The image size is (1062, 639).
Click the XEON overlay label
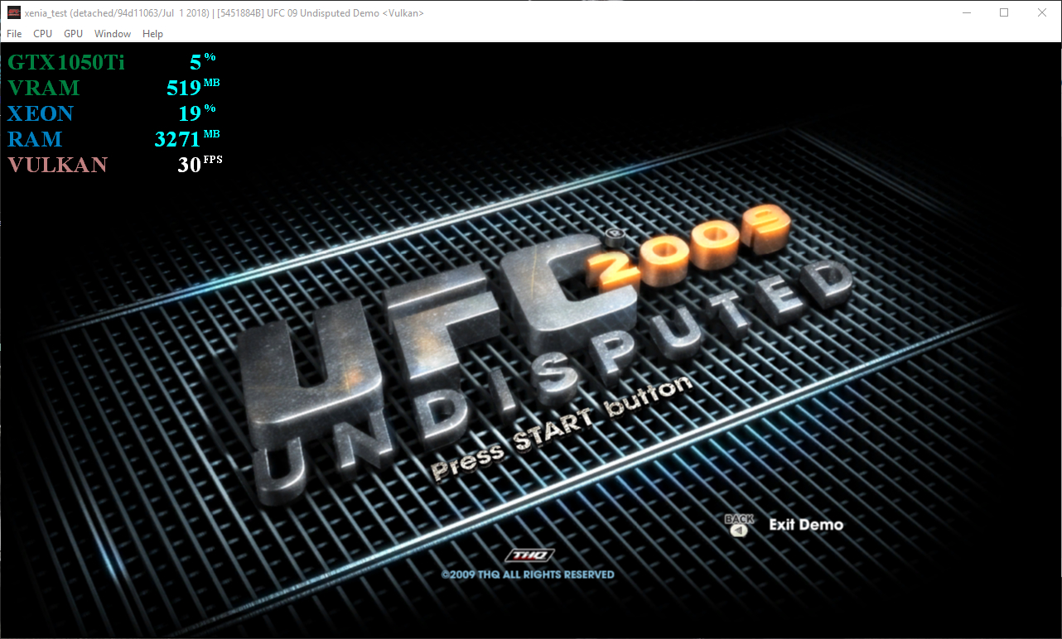41,113
